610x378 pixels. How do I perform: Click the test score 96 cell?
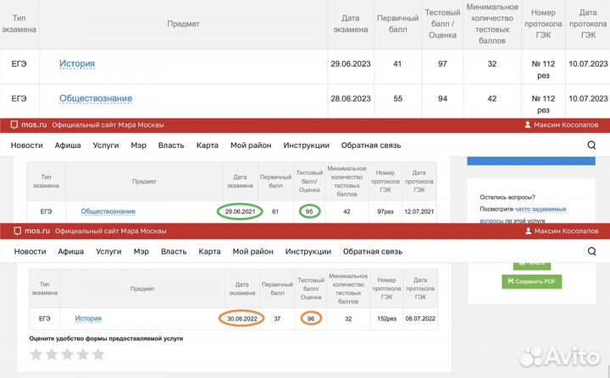(311, 319)
